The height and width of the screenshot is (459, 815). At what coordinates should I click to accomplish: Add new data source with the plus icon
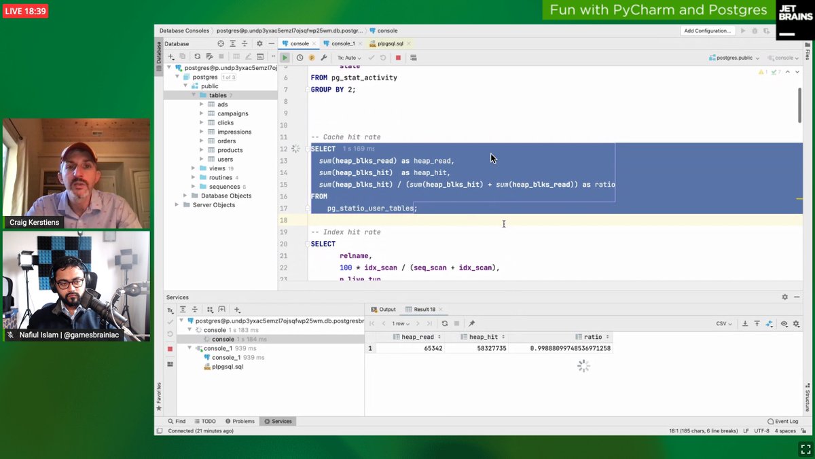coord(171,56)
